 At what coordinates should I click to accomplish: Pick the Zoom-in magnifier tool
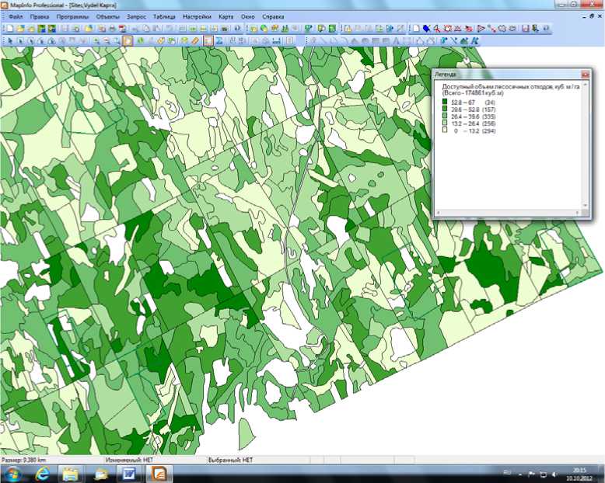pyautogui.click(x=95, y=40)
